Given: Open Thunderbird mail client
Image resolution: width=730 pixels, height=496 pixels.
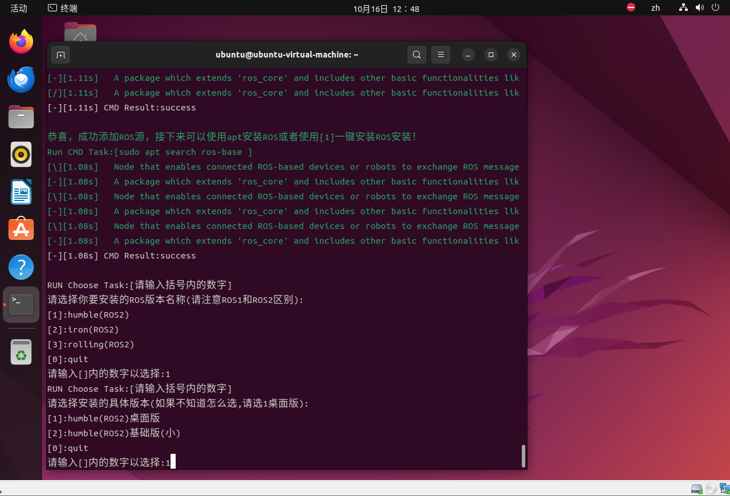Looking at the screenshot, I should click(21, 79).
